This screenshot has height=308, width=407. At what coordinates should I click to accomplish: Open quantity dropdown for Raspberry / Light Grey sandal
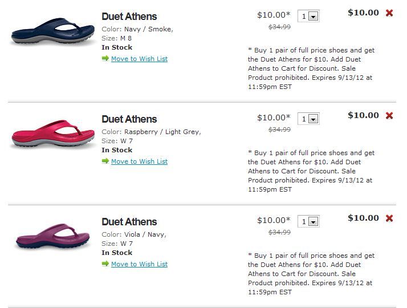click(308, 119)
